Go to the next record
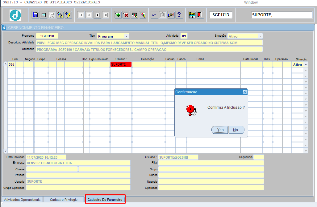 click(x=98, y=15)
